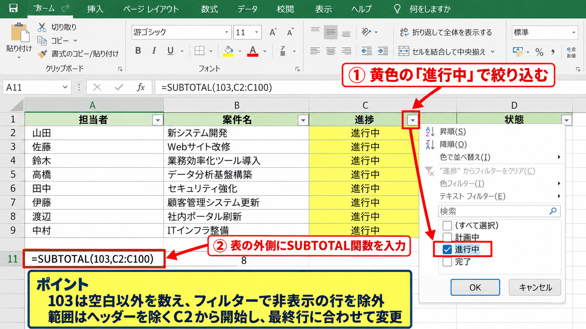The height and width of the screenshot is (329, 586).
Task: Open the 校閲 ribbon tab
Action: click(x=285, y=9)
